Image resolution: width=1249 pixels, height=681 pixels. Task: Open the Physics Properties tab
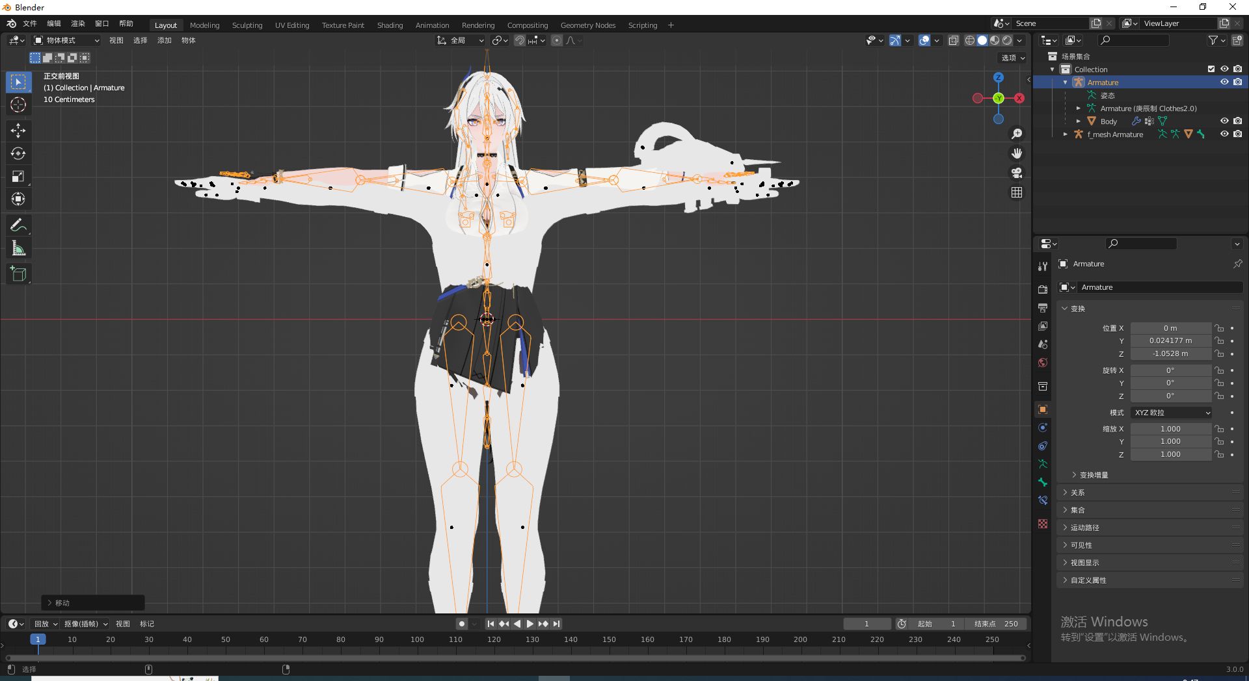(1043, 427)
